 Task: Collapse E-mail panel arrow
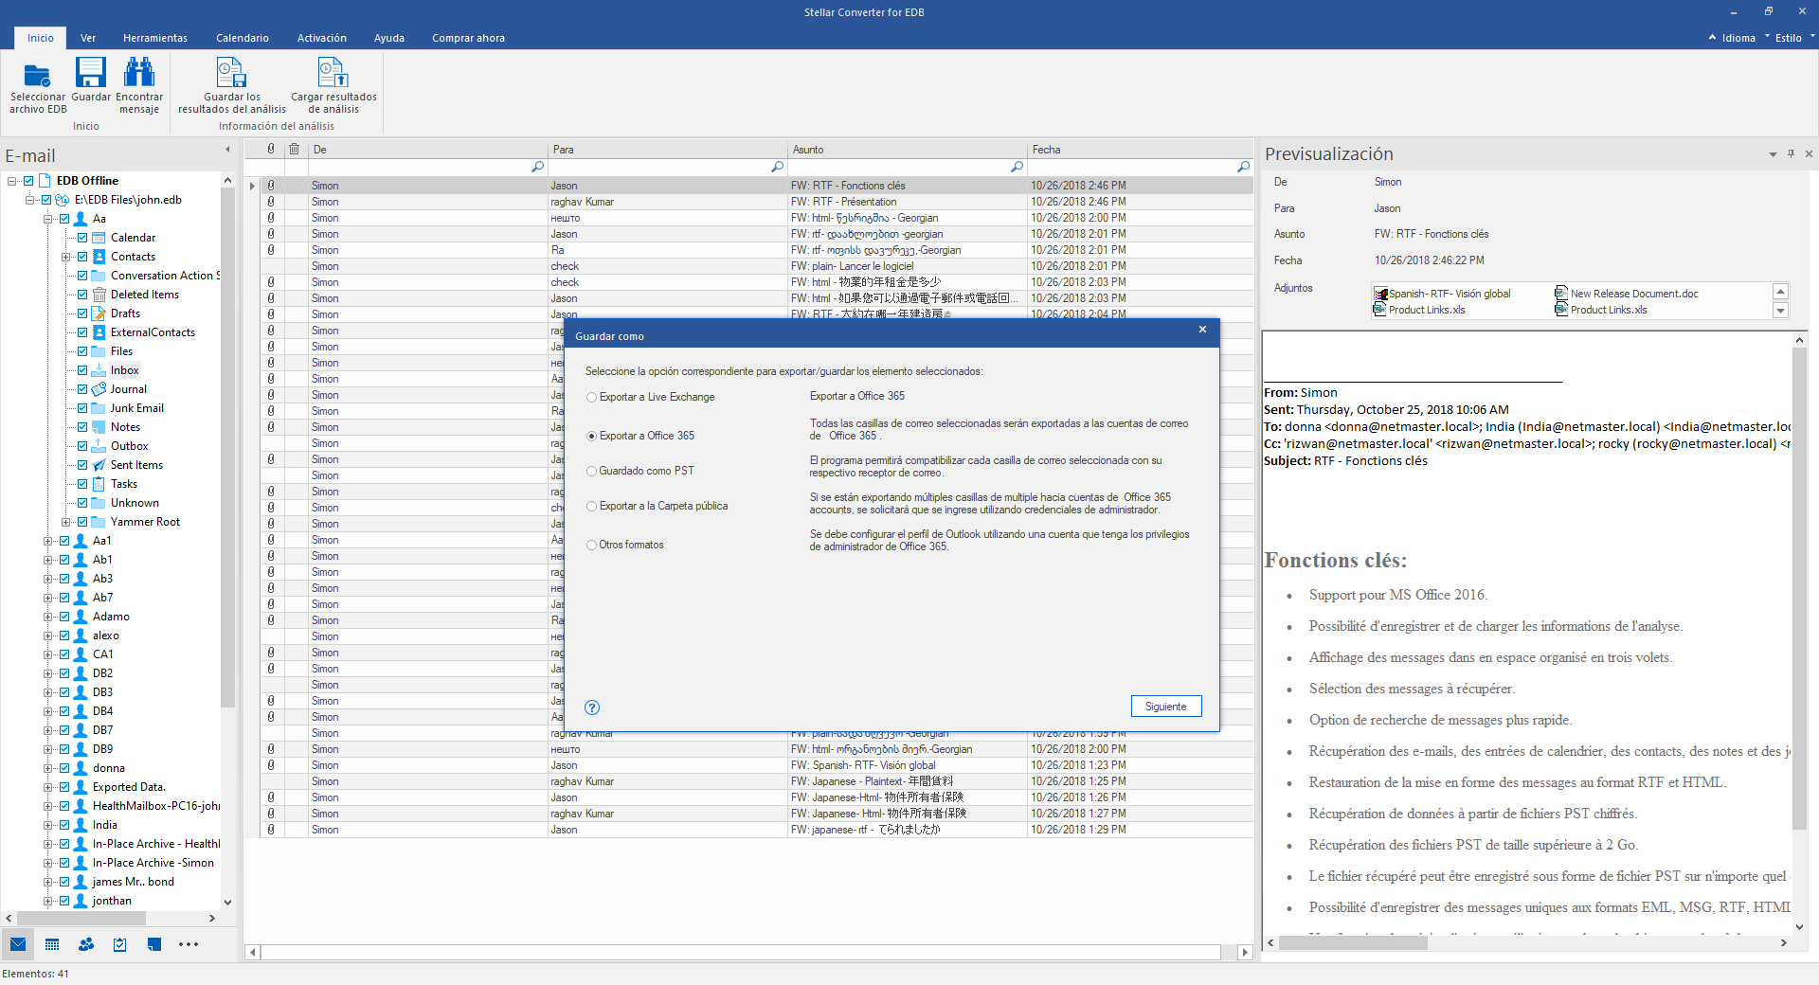tap(227, 150)
